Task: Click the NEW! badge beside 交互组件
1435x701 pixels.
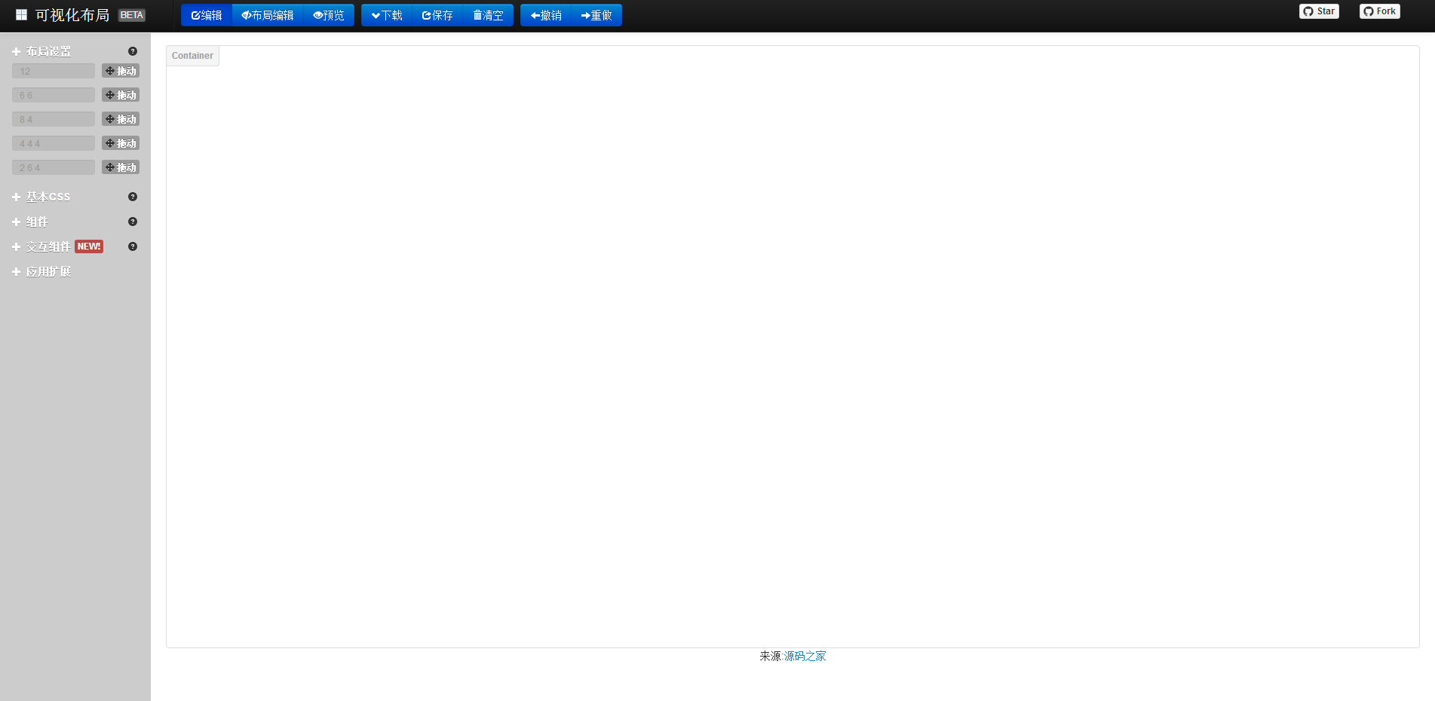Action: 89,246
